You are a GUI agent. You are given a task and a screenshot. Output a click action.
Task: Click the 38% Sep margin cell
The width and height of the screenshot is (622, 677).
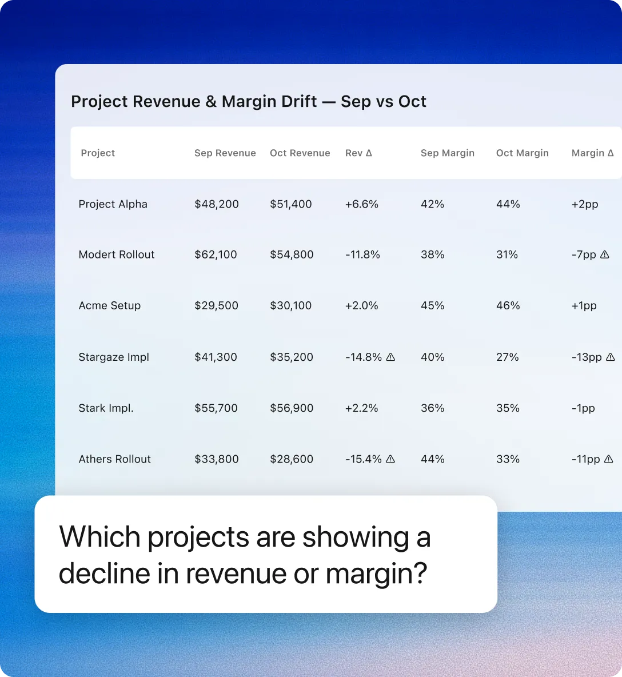(x=433, y=254)
